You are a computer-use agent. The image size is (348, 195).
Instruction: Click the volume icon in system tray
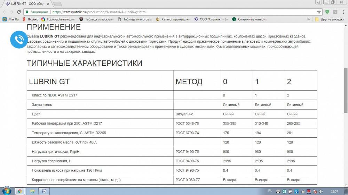pos(321,191)
